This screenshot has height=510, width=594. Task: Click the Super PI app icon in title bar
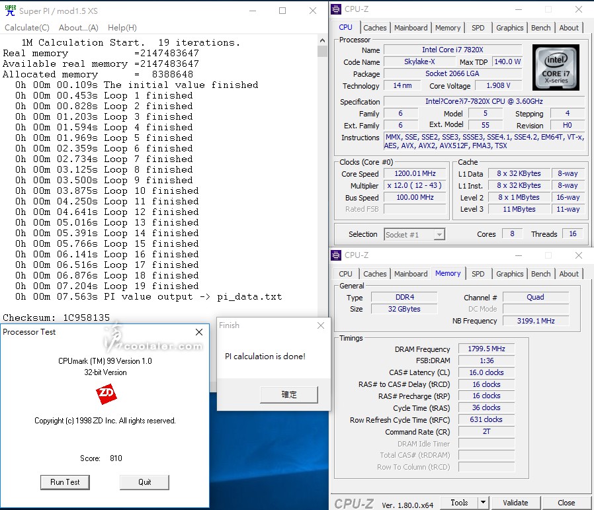(10, 11)
